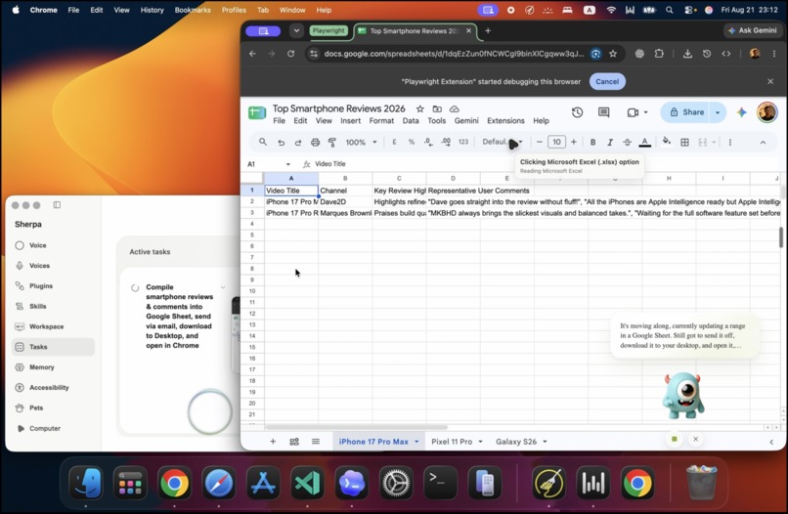The height and width of the screenshot is (514, 788).
Task: Click the vertical scrollbar in the spreadsheet
Action: [781, 237]
